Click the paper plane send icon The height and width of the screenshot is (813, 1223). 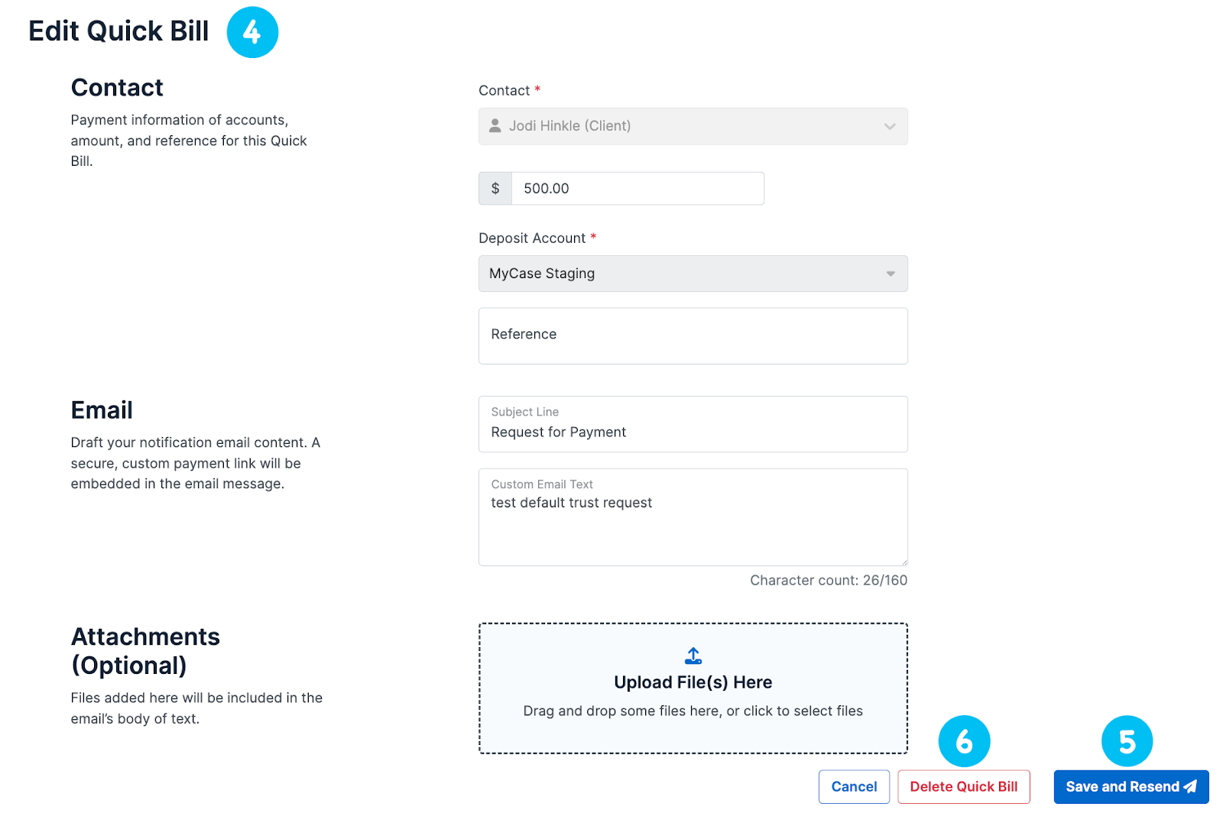click(x=1190, y=786)
